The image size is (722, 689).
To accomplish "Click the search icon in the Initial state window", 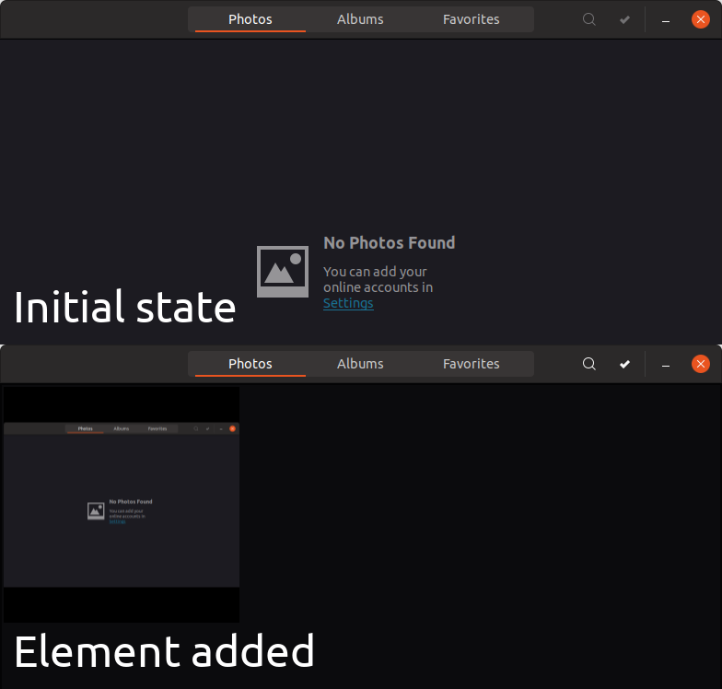I will [x=589, y=19].
